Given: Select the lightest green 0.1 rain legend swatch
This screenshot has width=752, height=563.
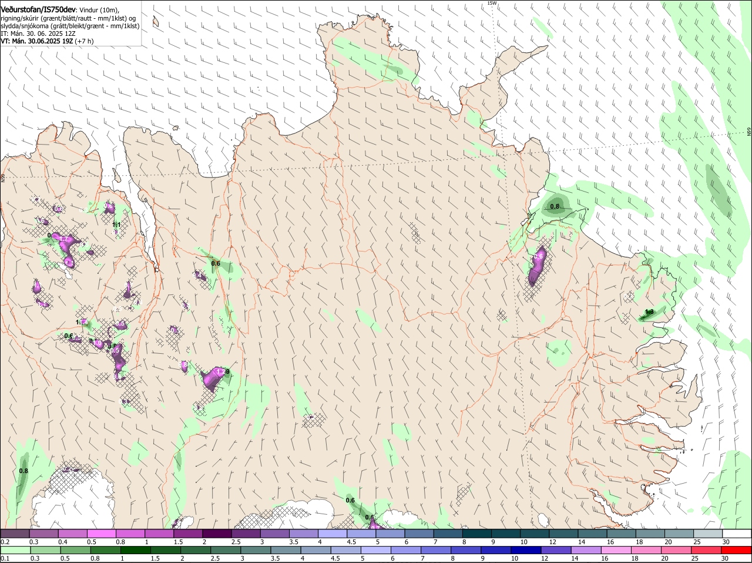Looking at the screenshot, I should pos(15,550).
